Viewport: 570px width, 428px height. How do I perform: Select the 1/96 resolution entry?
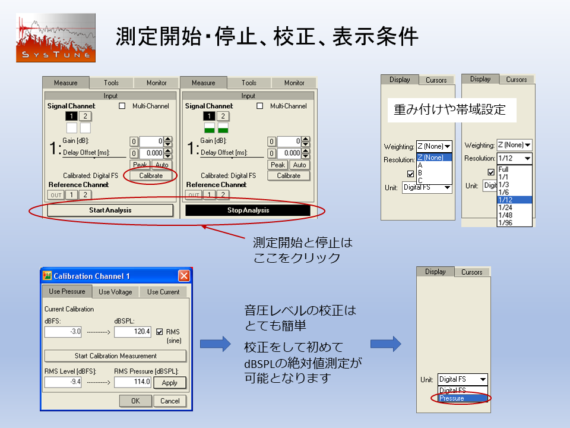514,223
